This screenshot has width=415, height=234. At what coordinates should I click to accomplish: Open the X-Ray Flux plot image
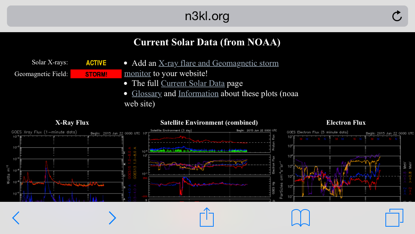coord(72,165)
